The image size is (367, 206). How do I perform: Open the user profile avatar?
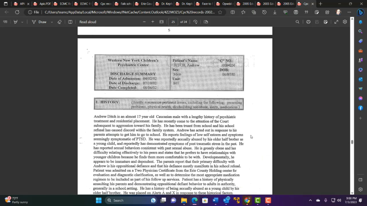click(338, 12)
